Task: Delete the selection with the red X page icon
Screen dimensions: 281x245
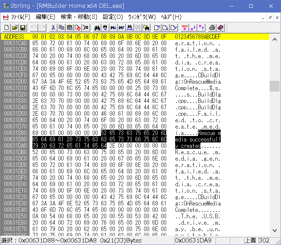Action: pos(78,27)
